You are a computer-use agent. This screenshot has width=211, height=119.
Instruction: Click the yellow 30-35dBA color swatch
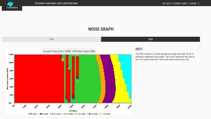tap(102, 114)
